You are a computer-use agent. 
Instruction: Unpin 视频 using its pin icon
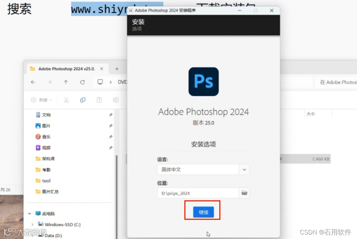click(x=111, y=148)
